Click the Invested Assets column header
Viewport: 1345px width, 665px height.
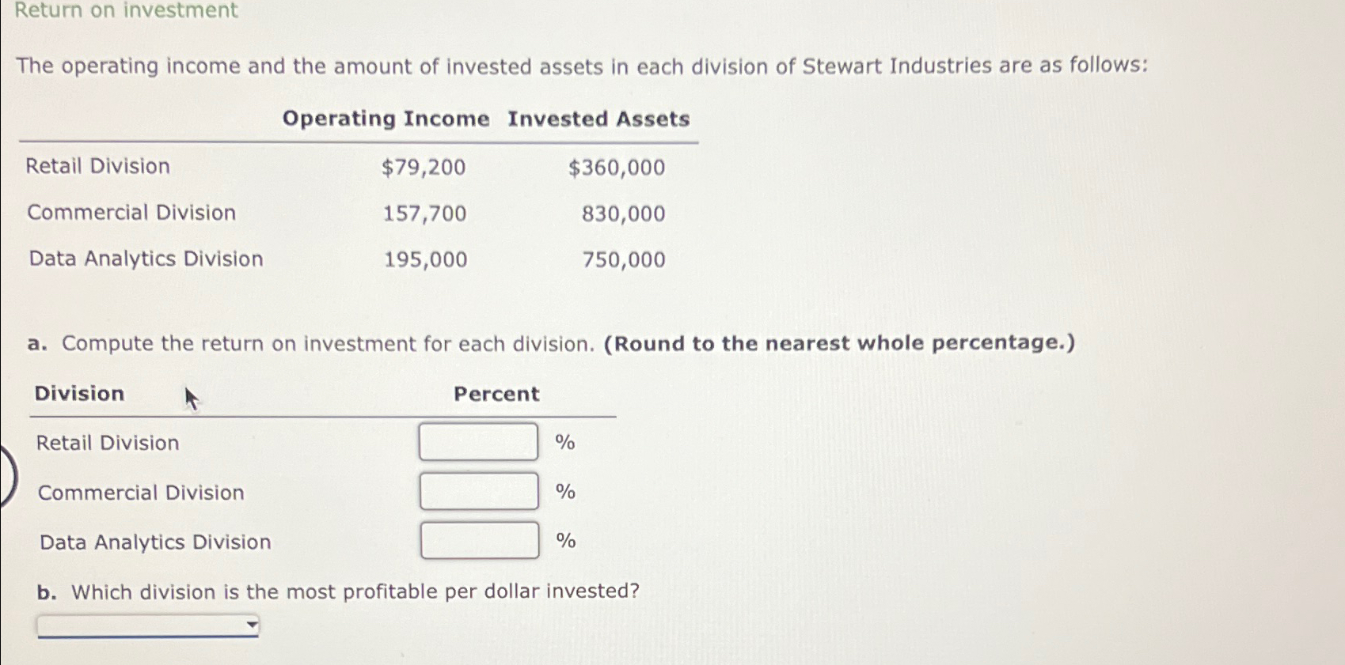point(598,119)
